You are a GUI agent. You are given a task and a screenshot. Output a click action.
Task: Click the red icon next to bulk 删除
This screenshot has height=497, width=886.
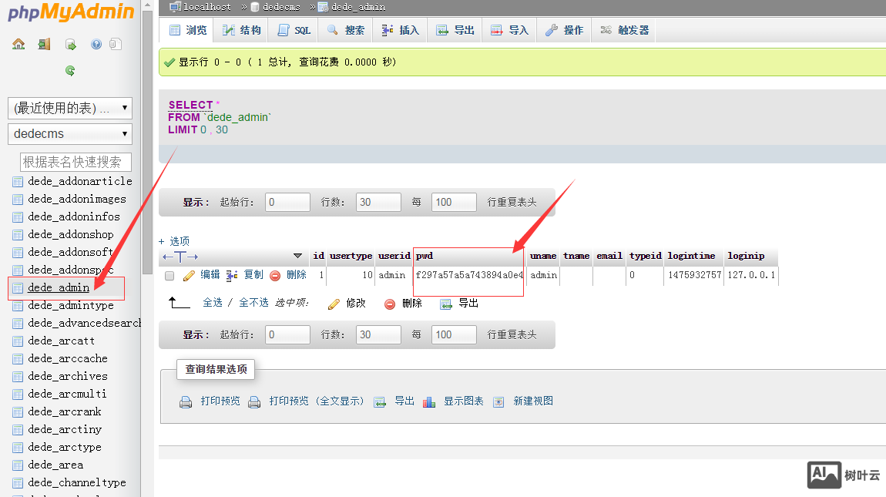click(x=390, y=304)
